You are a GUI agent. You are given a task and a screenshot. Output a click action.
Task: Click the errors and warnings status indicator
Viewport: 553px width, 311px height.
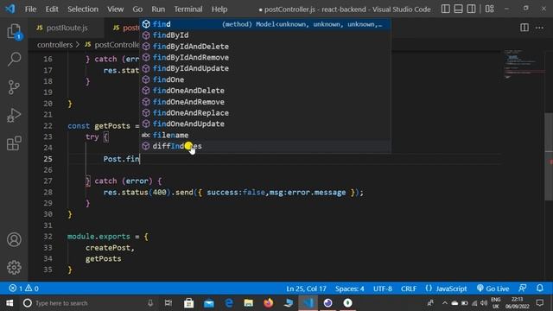tap(23, 289)
